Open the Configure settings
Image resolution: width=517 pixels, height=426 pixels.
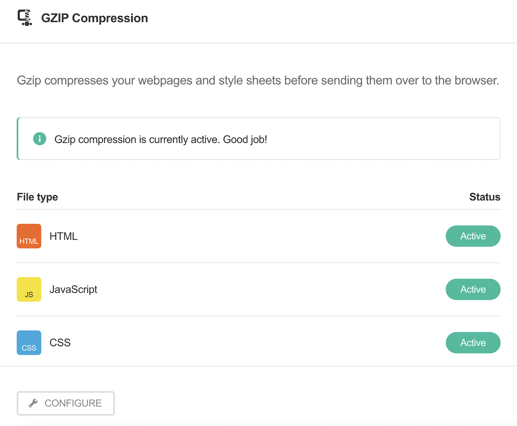pos(65,403)
